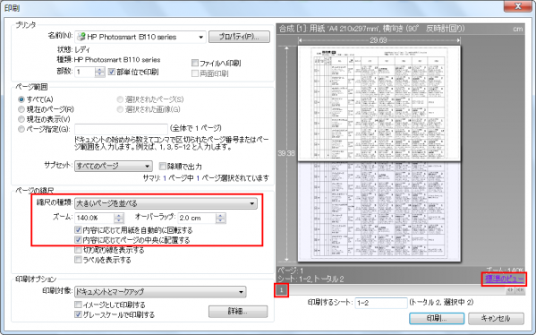Image resolution: width=536 pixels, height=335 pixels.
Task: Click the ズーム 140.0% field
Action: pos(95,218)
